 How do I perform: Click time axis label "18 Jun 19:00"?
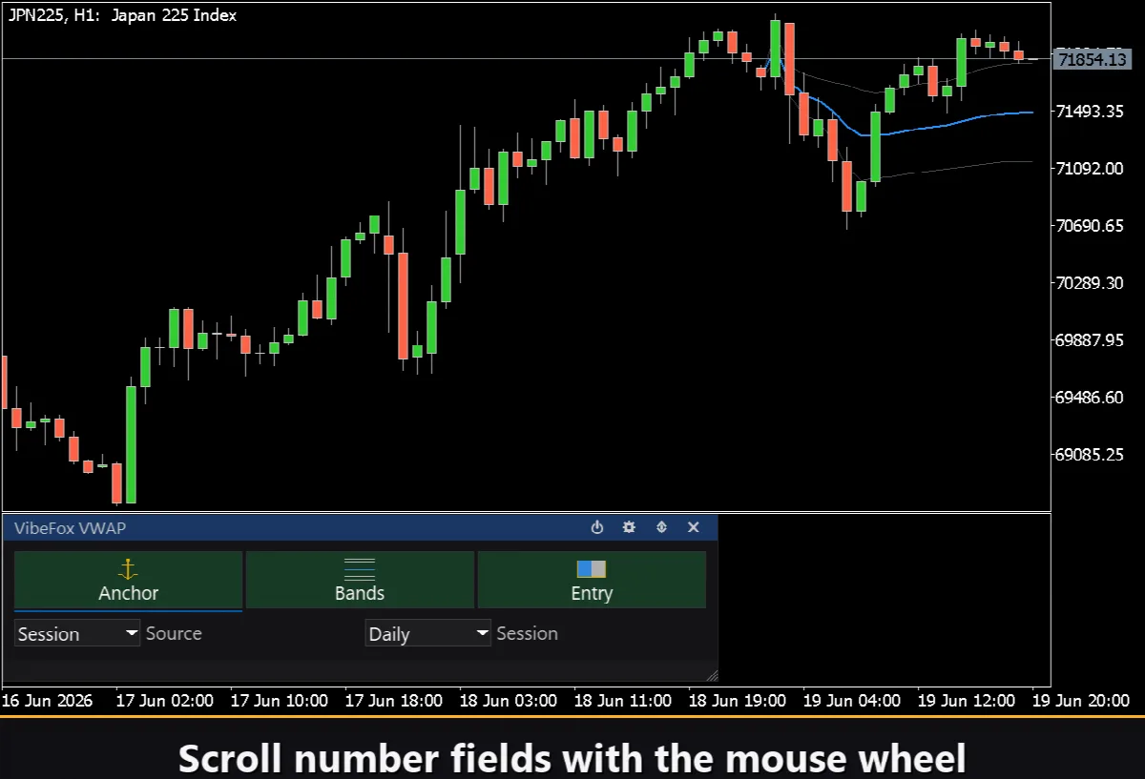point(738,701)
